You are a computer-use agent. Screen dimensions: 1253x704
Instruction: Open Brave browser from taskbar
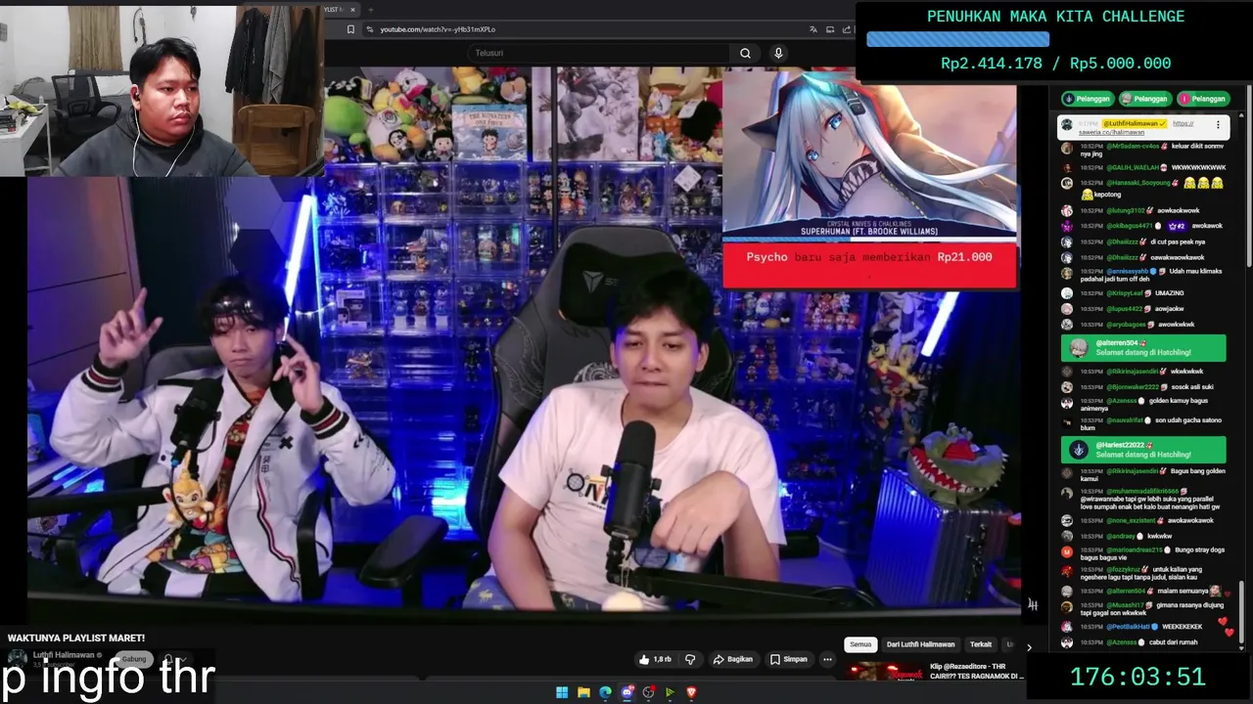point(691,692)
